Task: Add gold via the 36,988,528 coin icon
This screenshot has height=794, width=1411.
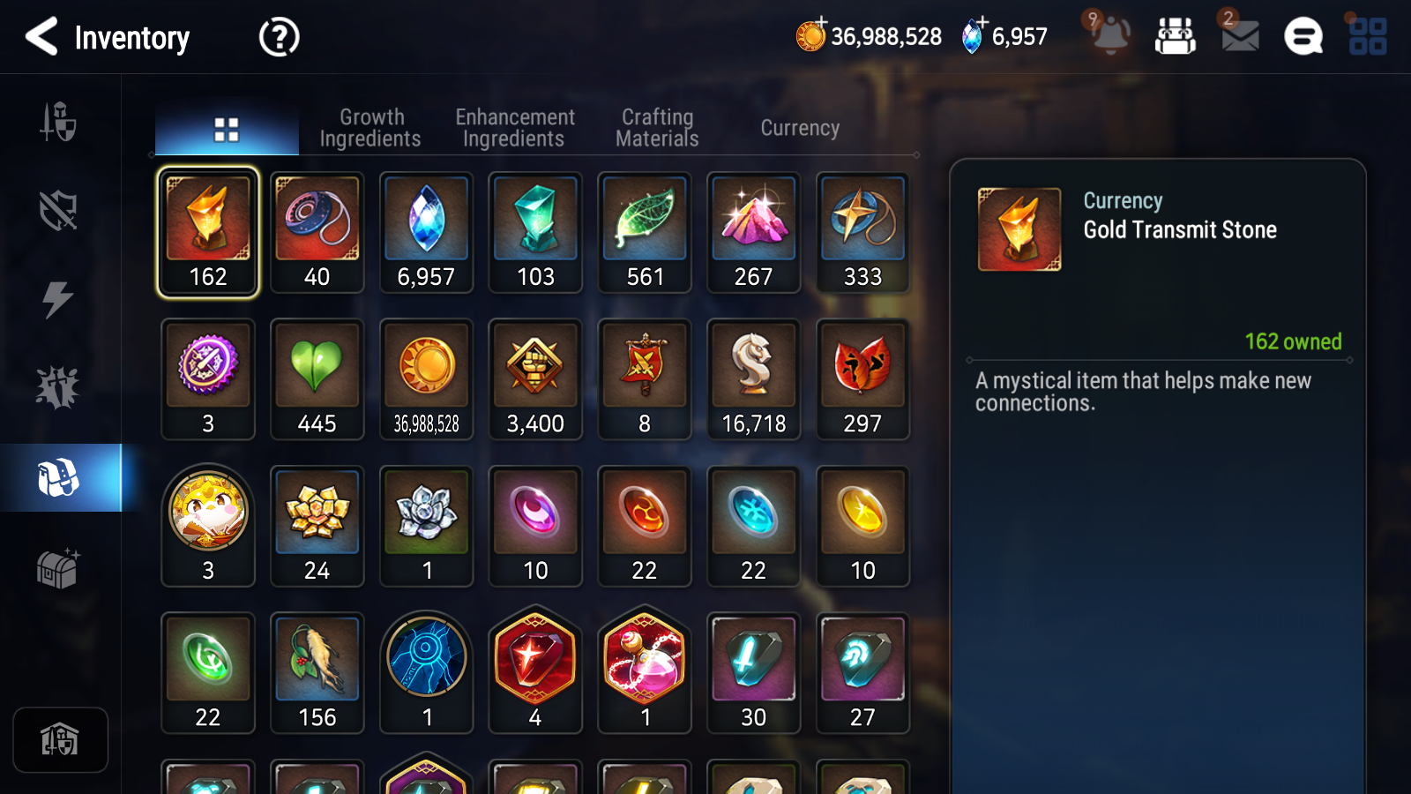Action: point(810,35)
